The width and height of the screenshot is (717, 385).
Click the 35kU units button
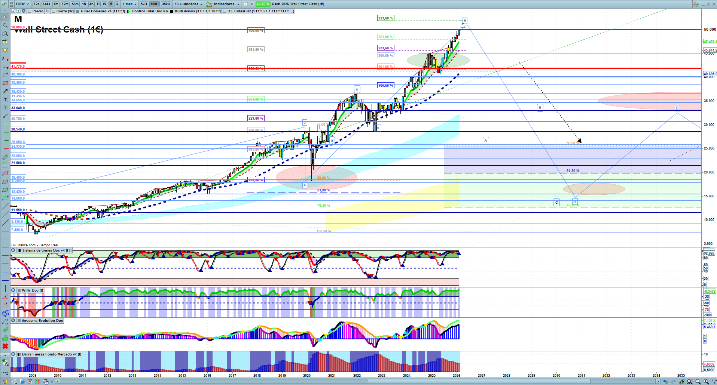click(166, 4)
